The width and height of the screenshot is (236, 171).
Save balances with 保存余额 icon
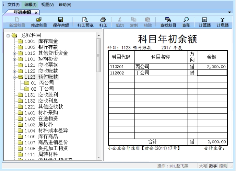point(61,19)
